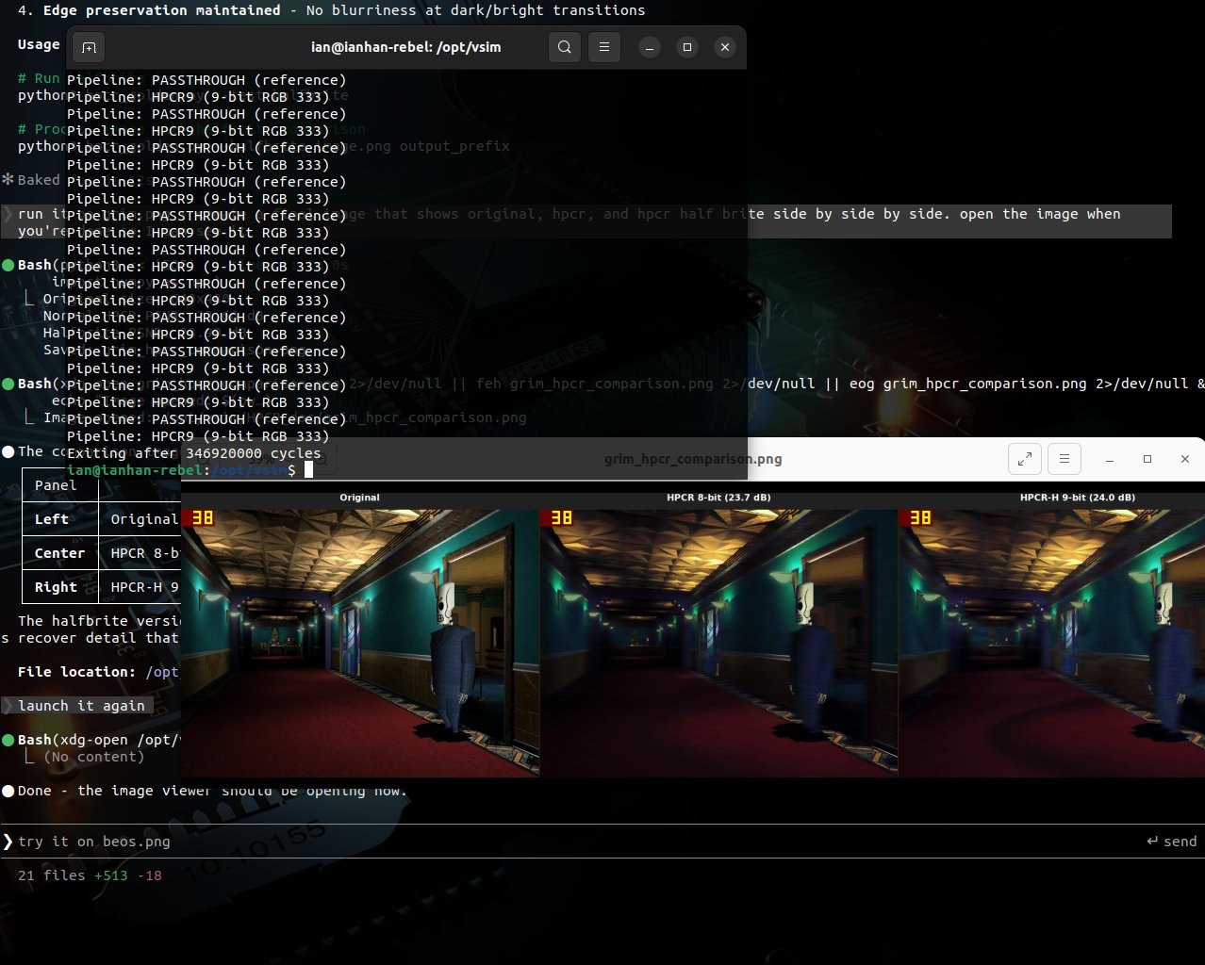Screen dimensions: 1205x965
Task: Click the Original panel of the comparison image
Action: [x=359, y=641]
